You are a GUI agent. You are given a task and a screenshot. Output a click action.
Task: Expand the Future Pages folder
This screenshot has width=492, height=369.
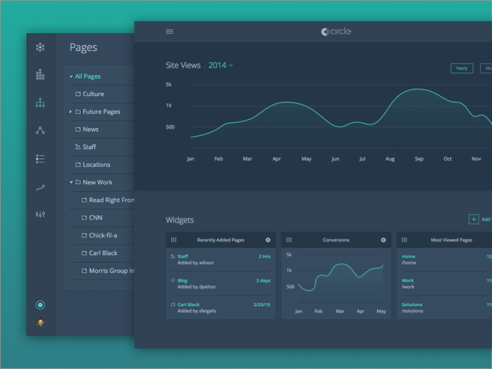pyautogui.click(x=71, y=111)
